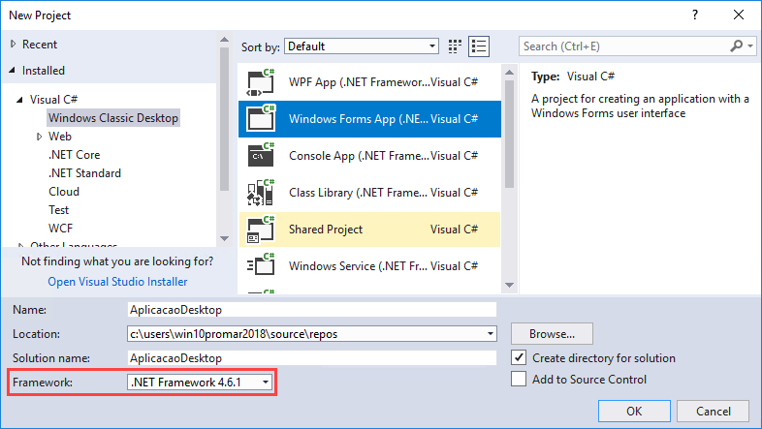Click the category tree scrollbar thumb
762x429 pixels.
tap(224, 119)
